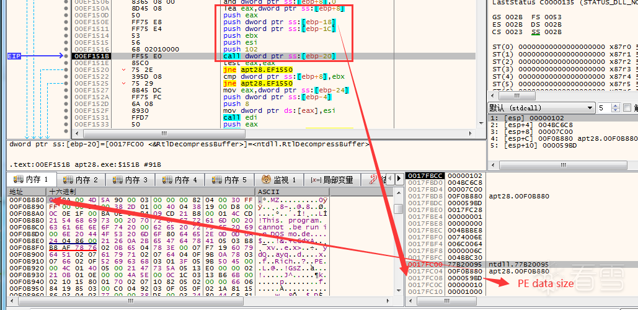Increase the argument count spinner above 5
This screenshot has height=310, width=638.
(616, 105)
